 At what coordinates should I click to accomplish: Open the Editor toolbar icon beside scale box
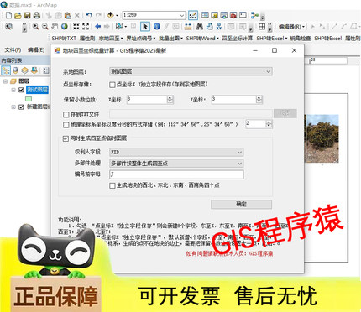[193, 15]
